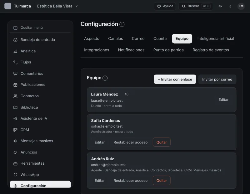Click the Invitar por correo button
Viewport: 250px width, 194px height.
217,79
